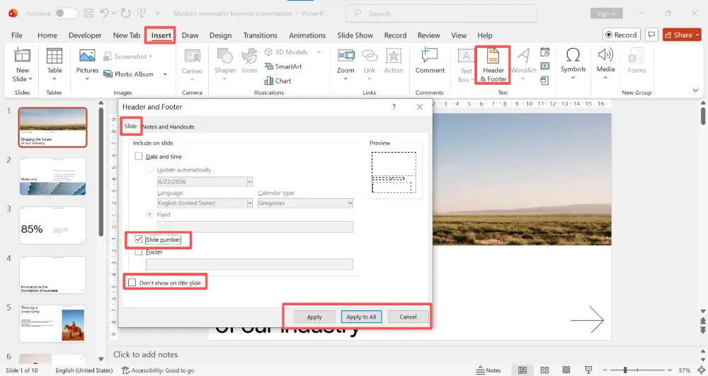This screenshot has width=708, height=376.
Task: Enable the Footer checkbox
Action: tap(139, 252)
